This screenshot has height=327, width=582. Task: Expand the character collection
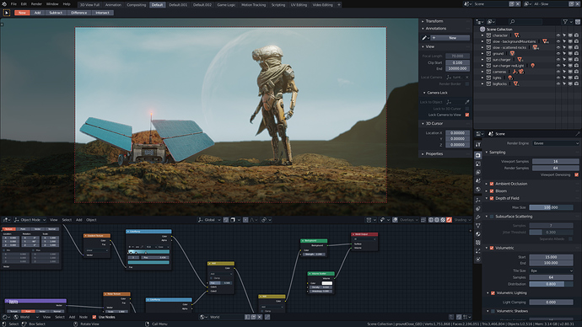pos(482,35)
